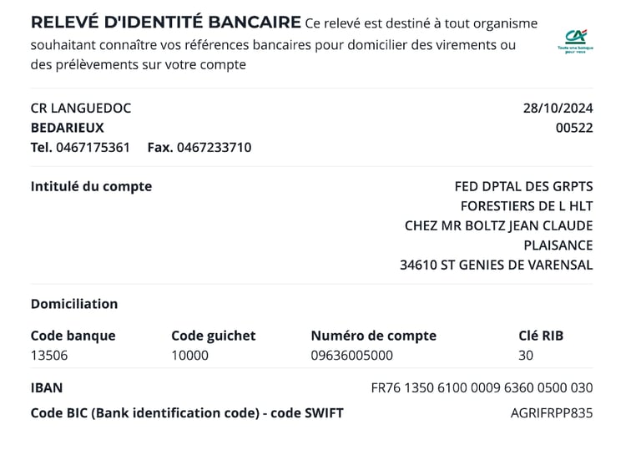Click the BIC code AGRIFRPP835
Viewport: 641px width, 450px height.
tap(552, 413)
